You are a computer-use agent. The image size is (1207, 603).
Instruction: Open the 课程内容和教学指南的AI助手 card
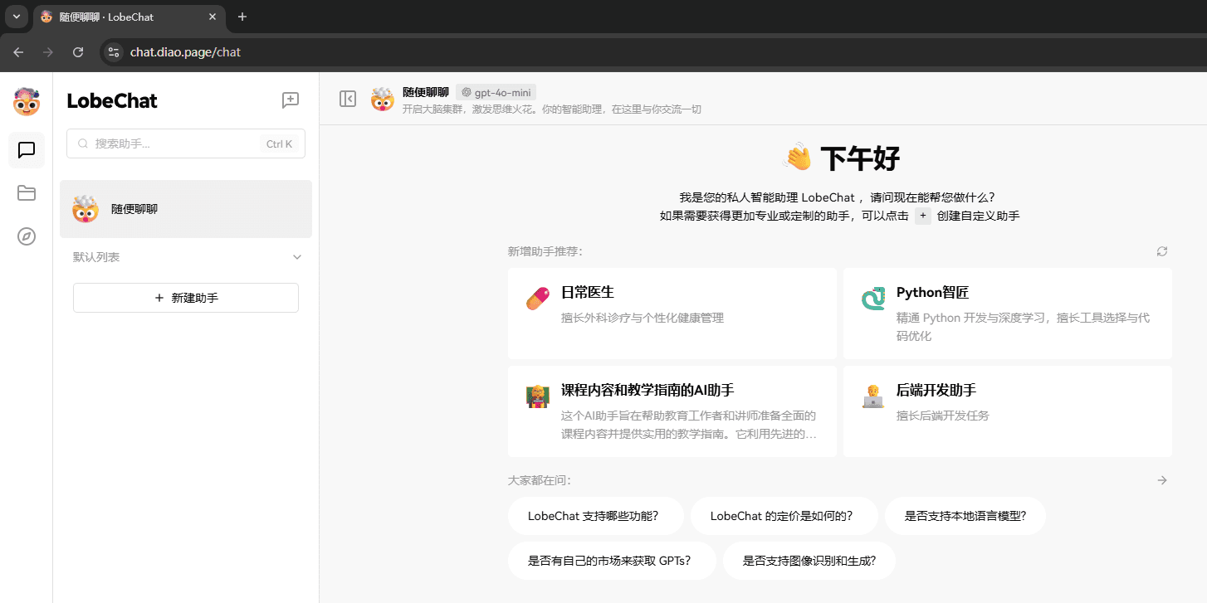click(672, 411)
